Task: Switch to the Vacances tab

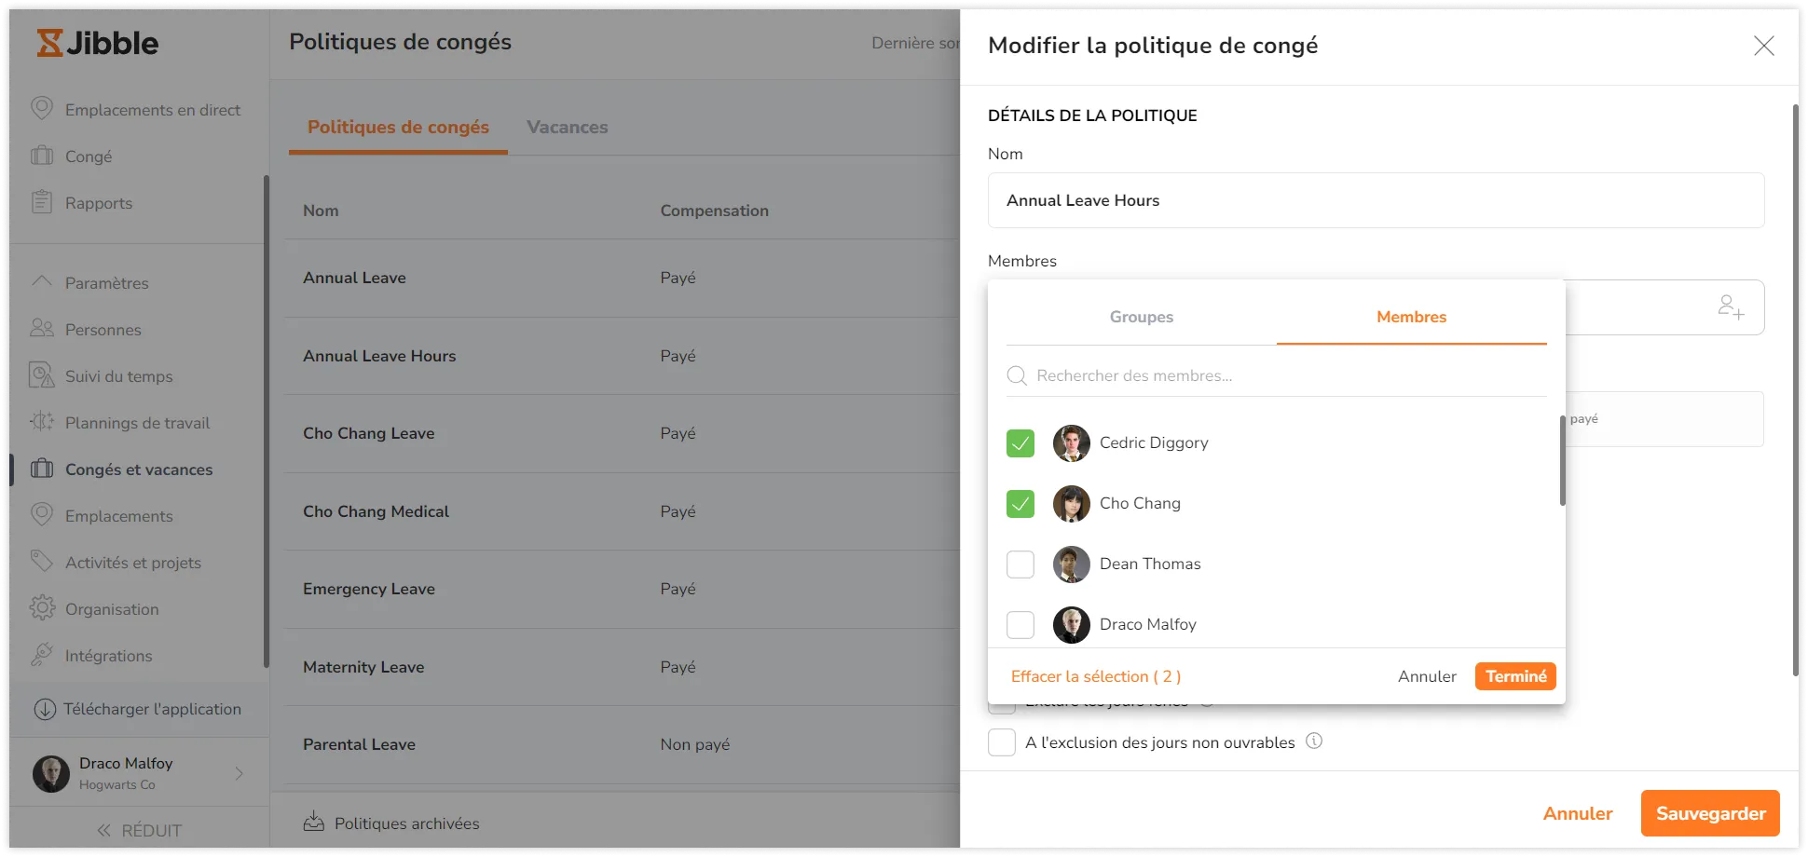Action: pyautogui.click(x=567, y=127)
